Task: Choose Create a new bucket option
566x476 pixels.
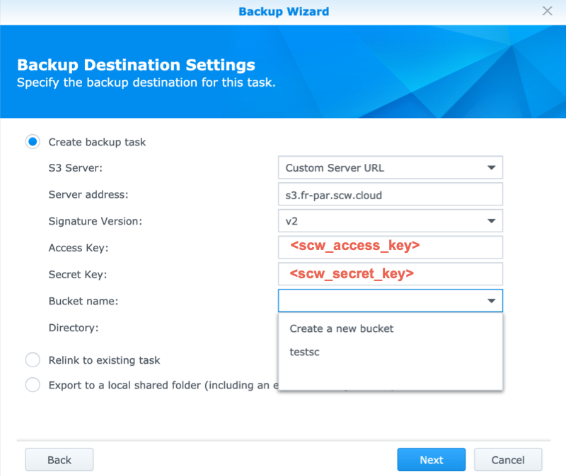Action: click(x=341, y=328)
